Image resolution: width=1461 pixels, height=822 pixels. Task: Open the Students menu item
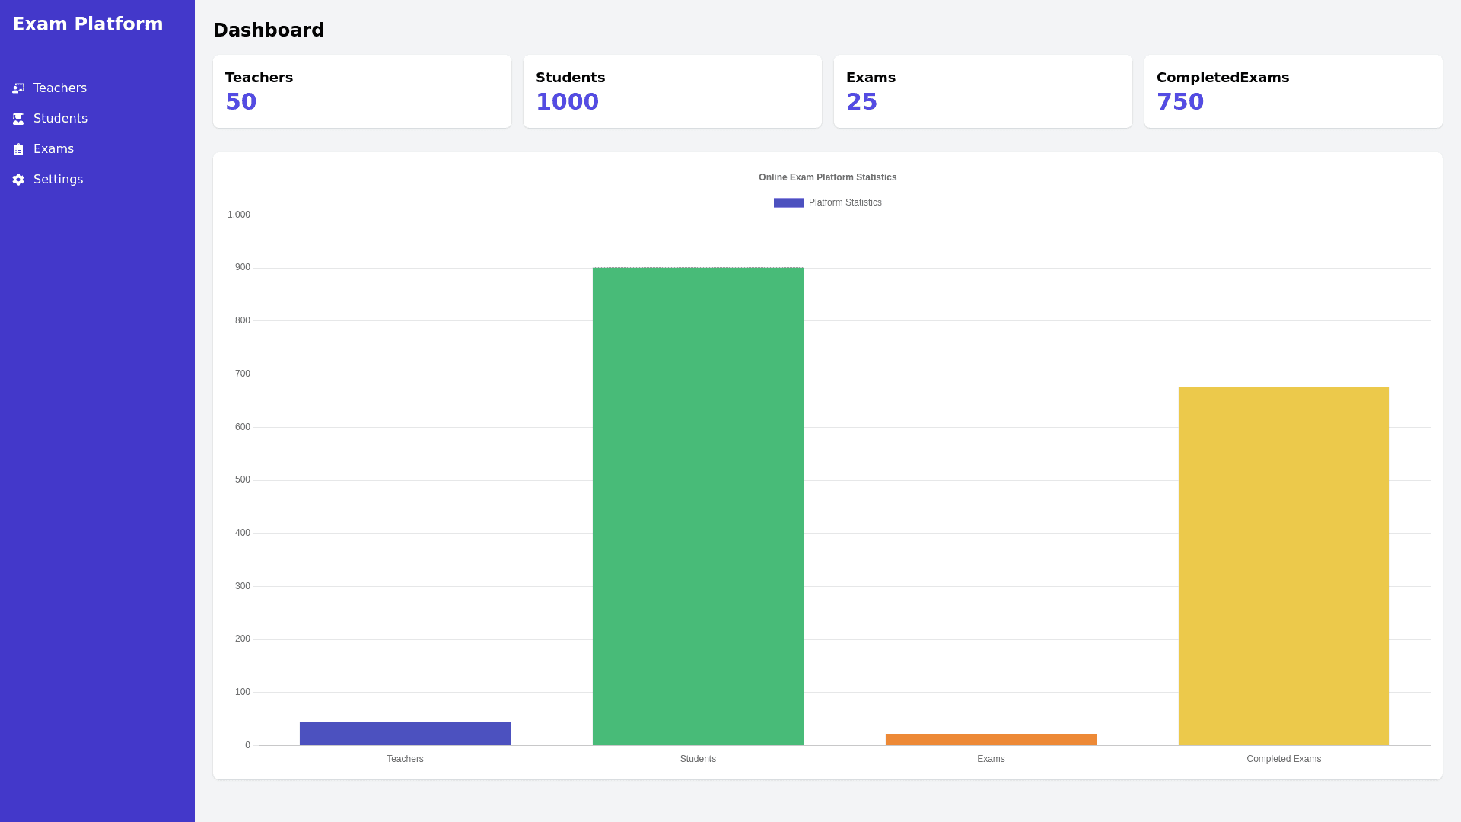click(x=60, y=119)
